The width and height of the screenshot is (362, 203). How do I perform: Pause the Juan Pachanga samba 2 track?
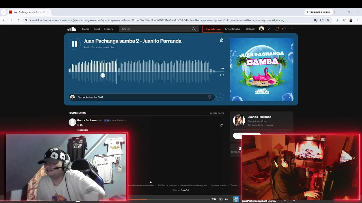(x=75, y=44)
